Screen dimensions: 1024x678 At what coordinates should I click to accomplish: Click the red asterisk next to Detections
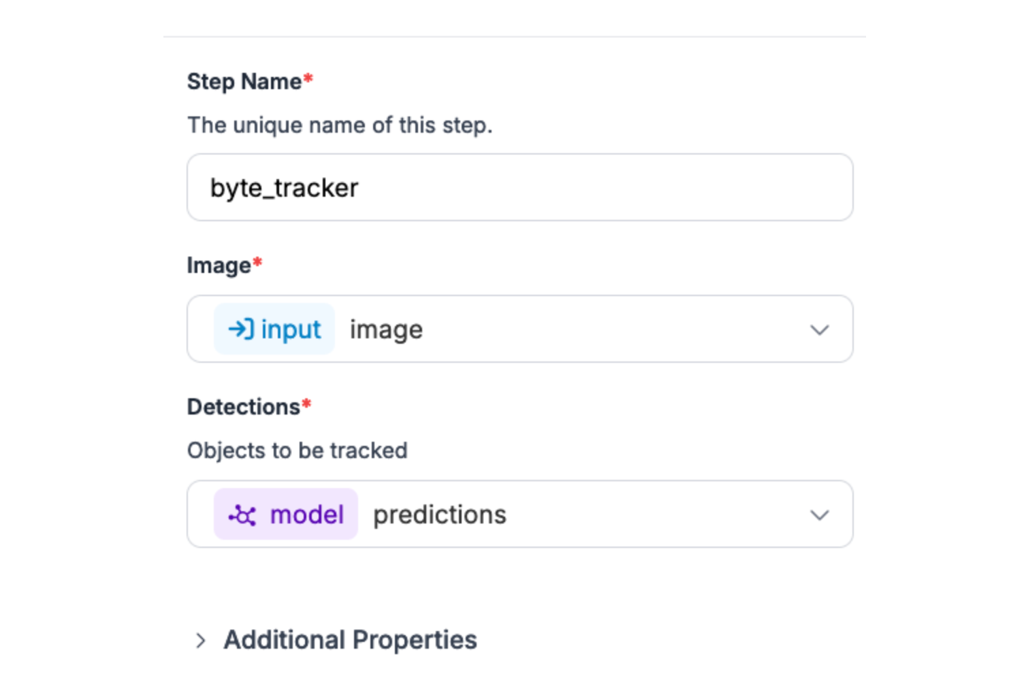point(307,405)
